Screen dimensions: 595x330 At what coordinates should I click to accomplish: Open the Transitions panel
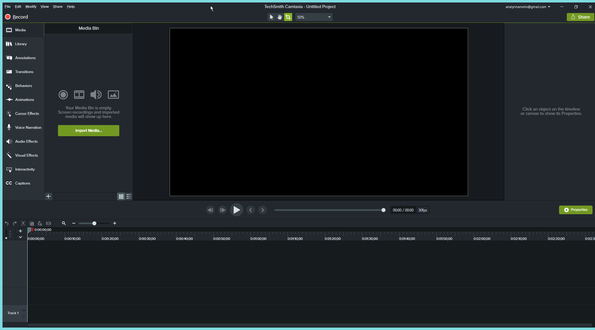point(23,72)
